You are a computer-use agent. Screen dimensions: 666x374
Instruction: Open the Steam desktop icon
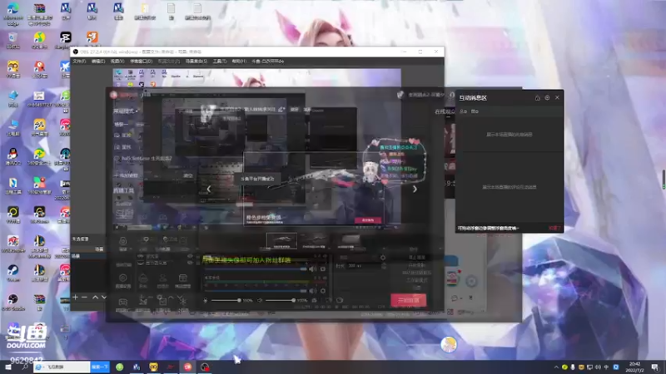[13, 273]
